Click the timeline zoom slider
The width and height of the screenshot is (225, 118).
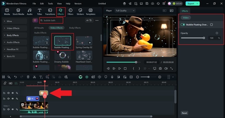pyautogui.click(x=148, y=77)
